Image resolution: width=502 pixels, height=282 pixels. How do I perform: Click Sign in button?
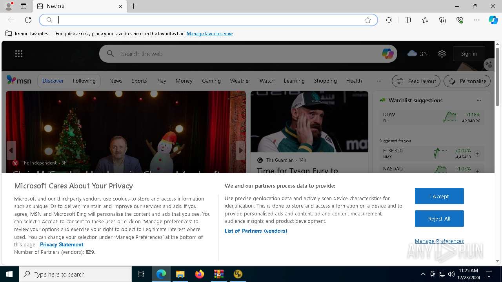469,54
